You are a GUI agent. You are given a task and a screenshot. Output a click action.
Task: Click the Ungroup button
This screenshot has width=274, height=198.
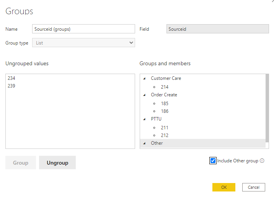[x=57, y=163]
